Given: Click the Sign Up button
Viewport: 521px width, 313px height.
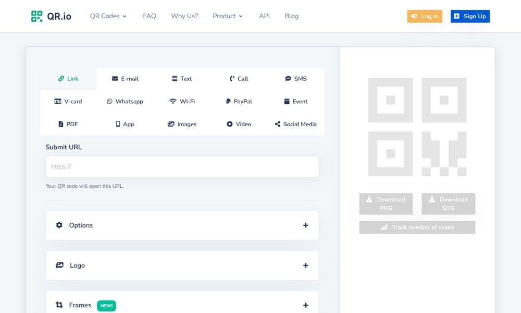Looking at the screenshot, I should pos(470,16).
